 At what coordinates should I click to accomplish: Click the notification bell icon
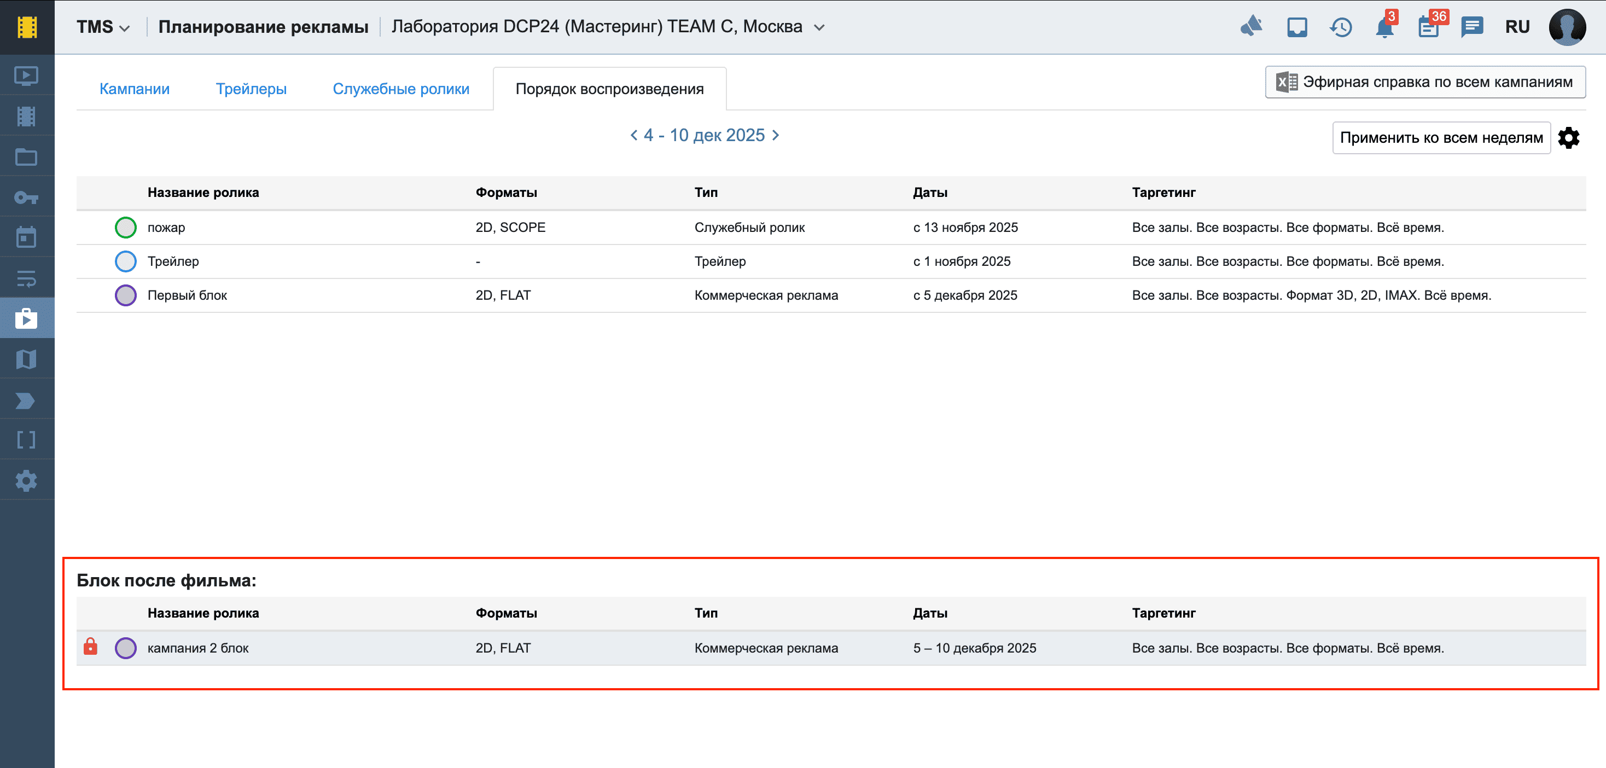point(1383,27)
